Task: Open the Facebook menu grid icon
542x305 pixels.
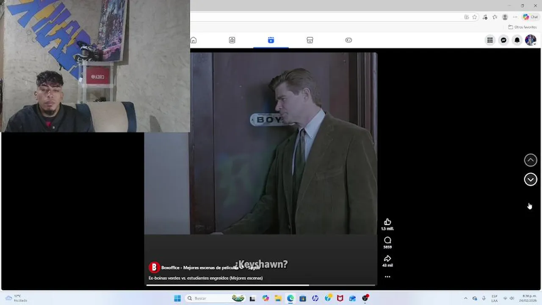Action: point(490,40)
